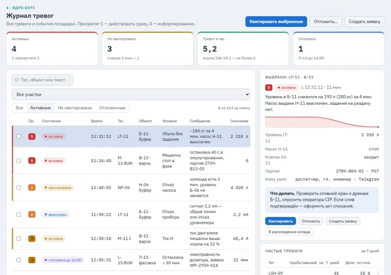This screenshot has height=275, width=391.
Task: Click 'Отложить' button in details panel
Action: [311, 221]
